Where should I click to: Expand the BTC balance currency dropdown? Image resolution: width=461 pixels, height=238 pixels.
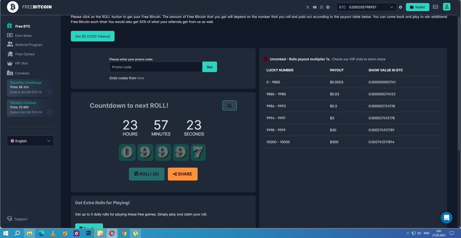coord(366,7)
